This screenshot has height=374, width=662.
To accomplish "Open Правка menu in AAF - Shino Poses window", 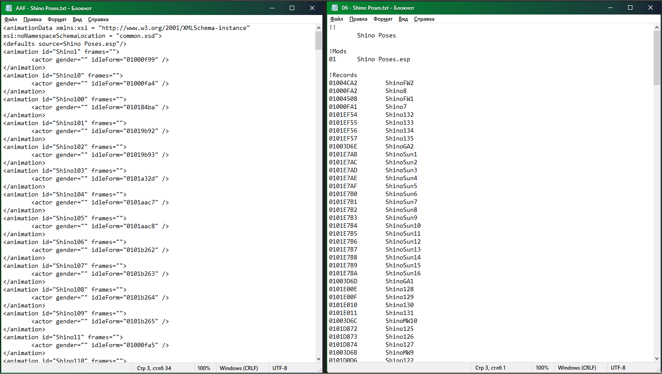I will [x=32, y=19].
